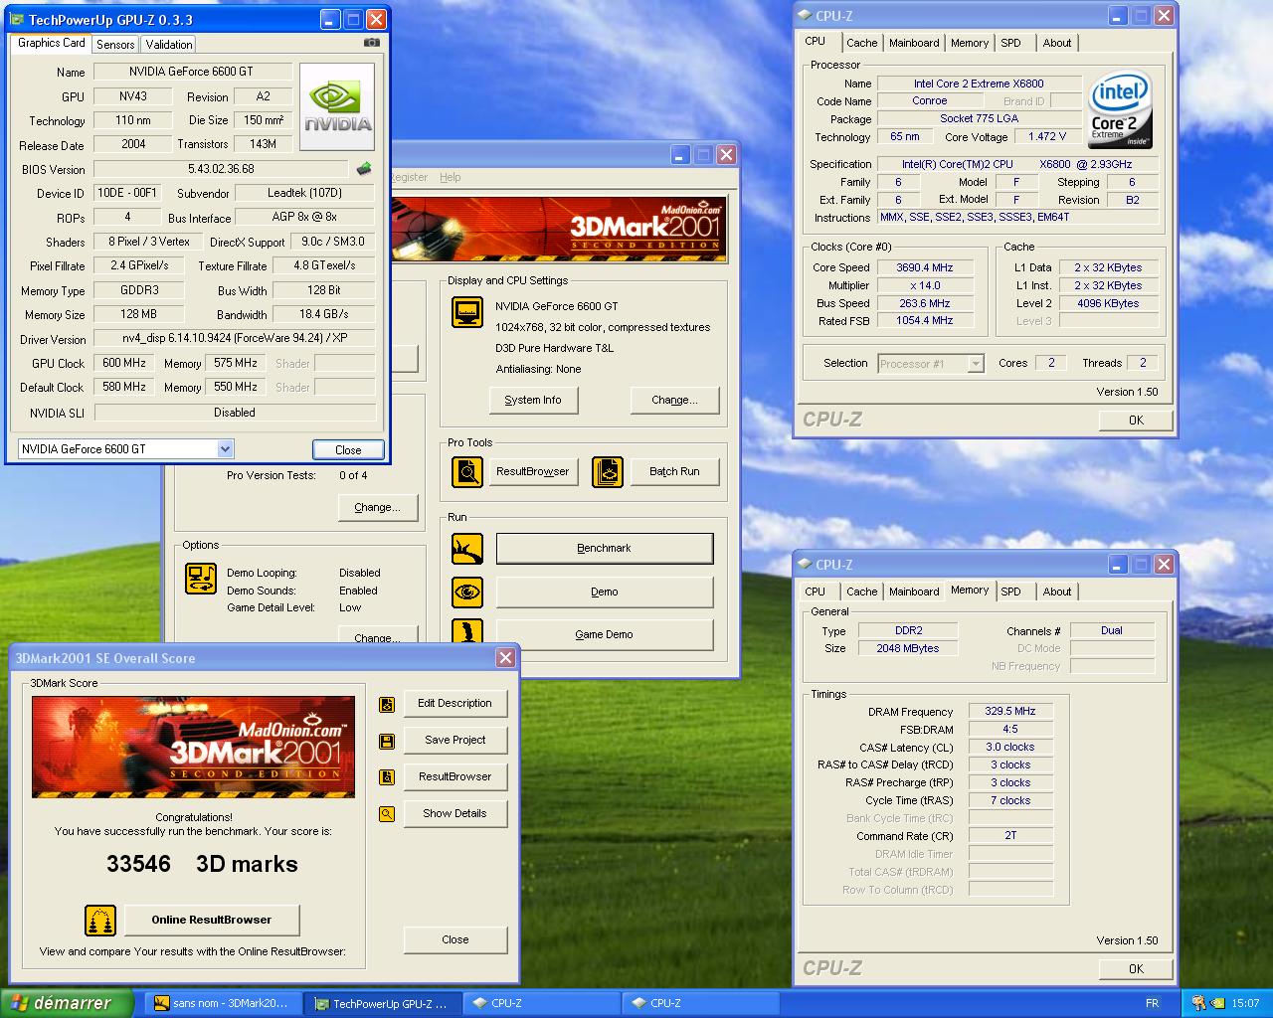Click the GPU-Z Name field value

(192, 72)
